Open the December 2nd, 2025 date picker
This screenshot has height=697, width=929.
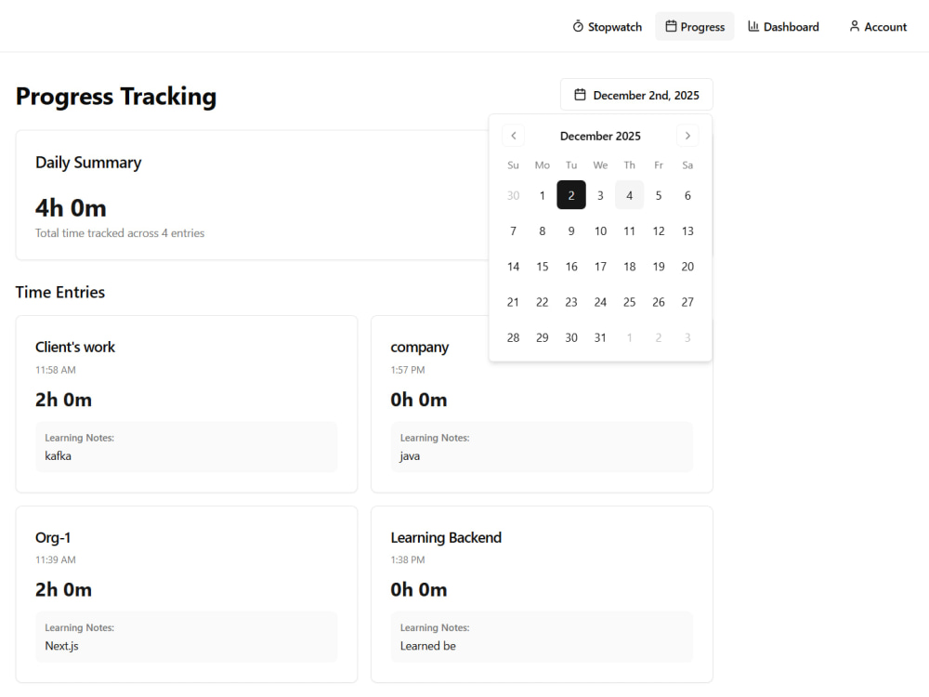(636, 95)
